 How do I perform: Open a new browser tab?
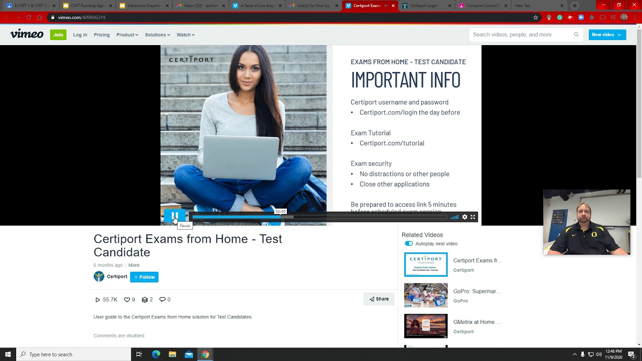[575, 6]
